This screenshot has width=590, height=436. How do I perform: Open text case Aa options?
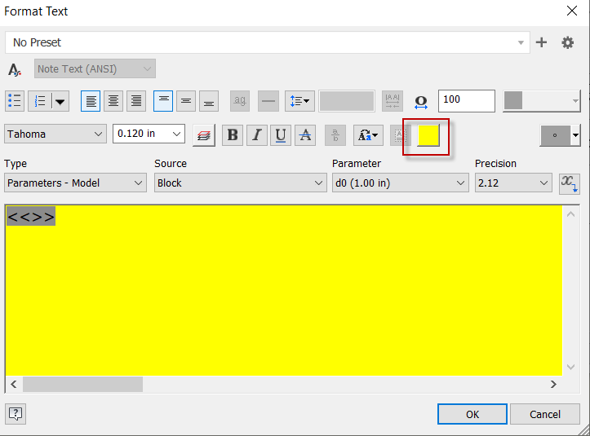368,135
